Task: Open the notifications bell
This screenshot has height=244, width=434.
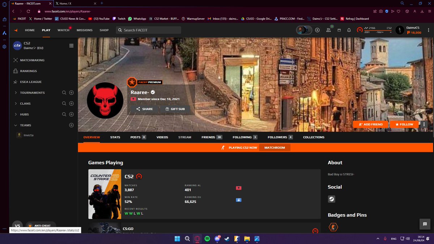Action: (x=349, y=30)
